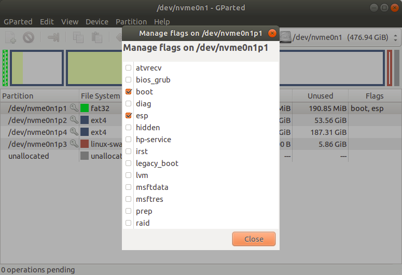Viewport: 402px width, 275px height.
Task: Select the /dev/nvme0n1p2 partition row
Action: [37, 120]
